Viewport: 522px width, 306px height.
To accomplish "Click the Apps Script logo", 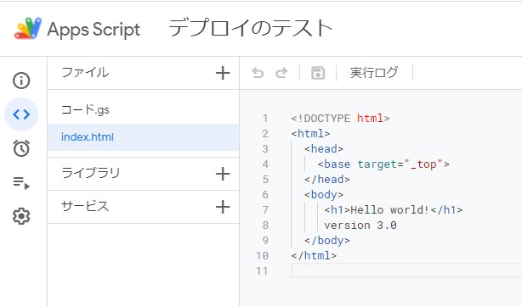I will [28, 28].
